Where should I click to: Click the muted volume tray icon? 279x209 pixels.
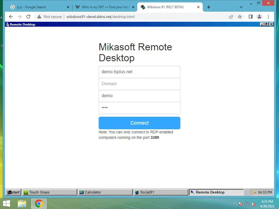point(253,204)
